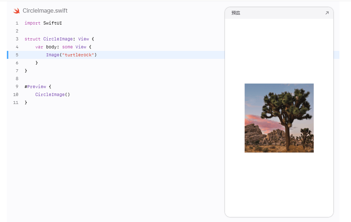The height and width of the screenshot is (222, 351).
Task: Click line number 1 in the gutter
Action: (x=17, y=23)
